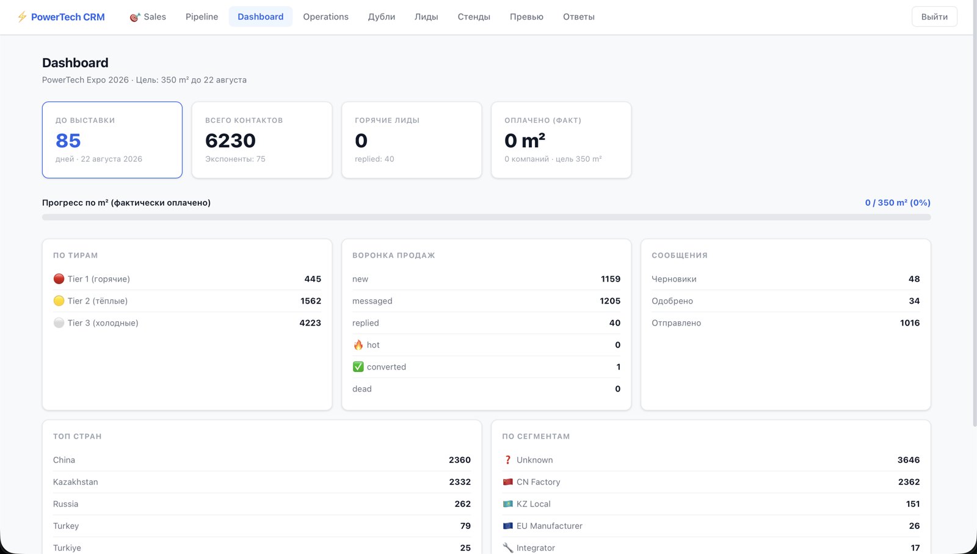Click the Черновики messages row label
This screenshot has height=554, width=977.
point(674,279)
